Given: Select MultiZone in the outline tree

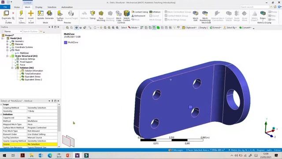Looking at the screenshot, I should click(x=24, y=53).
